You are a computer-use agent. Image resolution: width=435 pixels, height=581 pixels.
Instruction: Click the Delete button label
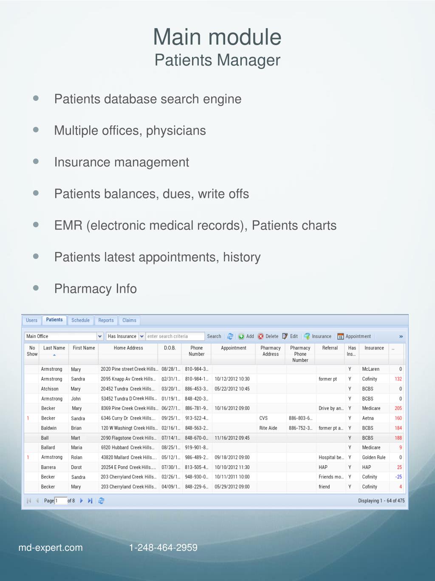point(272,336)
